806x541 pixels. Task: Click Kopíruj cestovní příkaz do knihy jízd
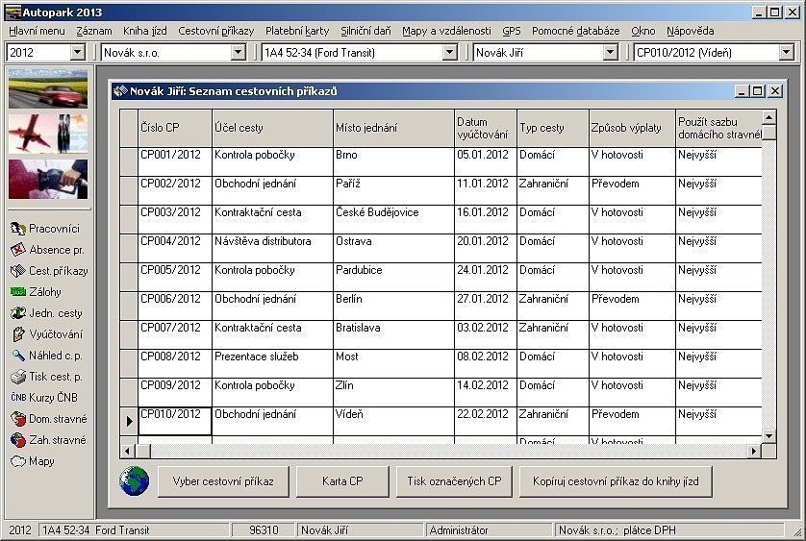click(x=616, y=481)
